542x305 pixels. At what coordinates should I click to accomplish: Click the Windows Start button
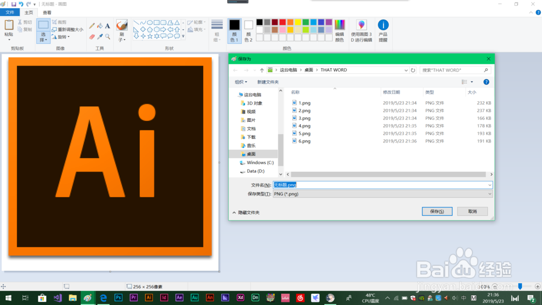(x=8, y=298)
